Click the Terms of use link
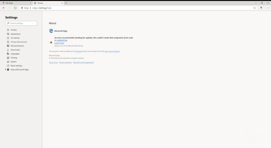This screenshot has height=148, width=271. [x=53, y=62]
